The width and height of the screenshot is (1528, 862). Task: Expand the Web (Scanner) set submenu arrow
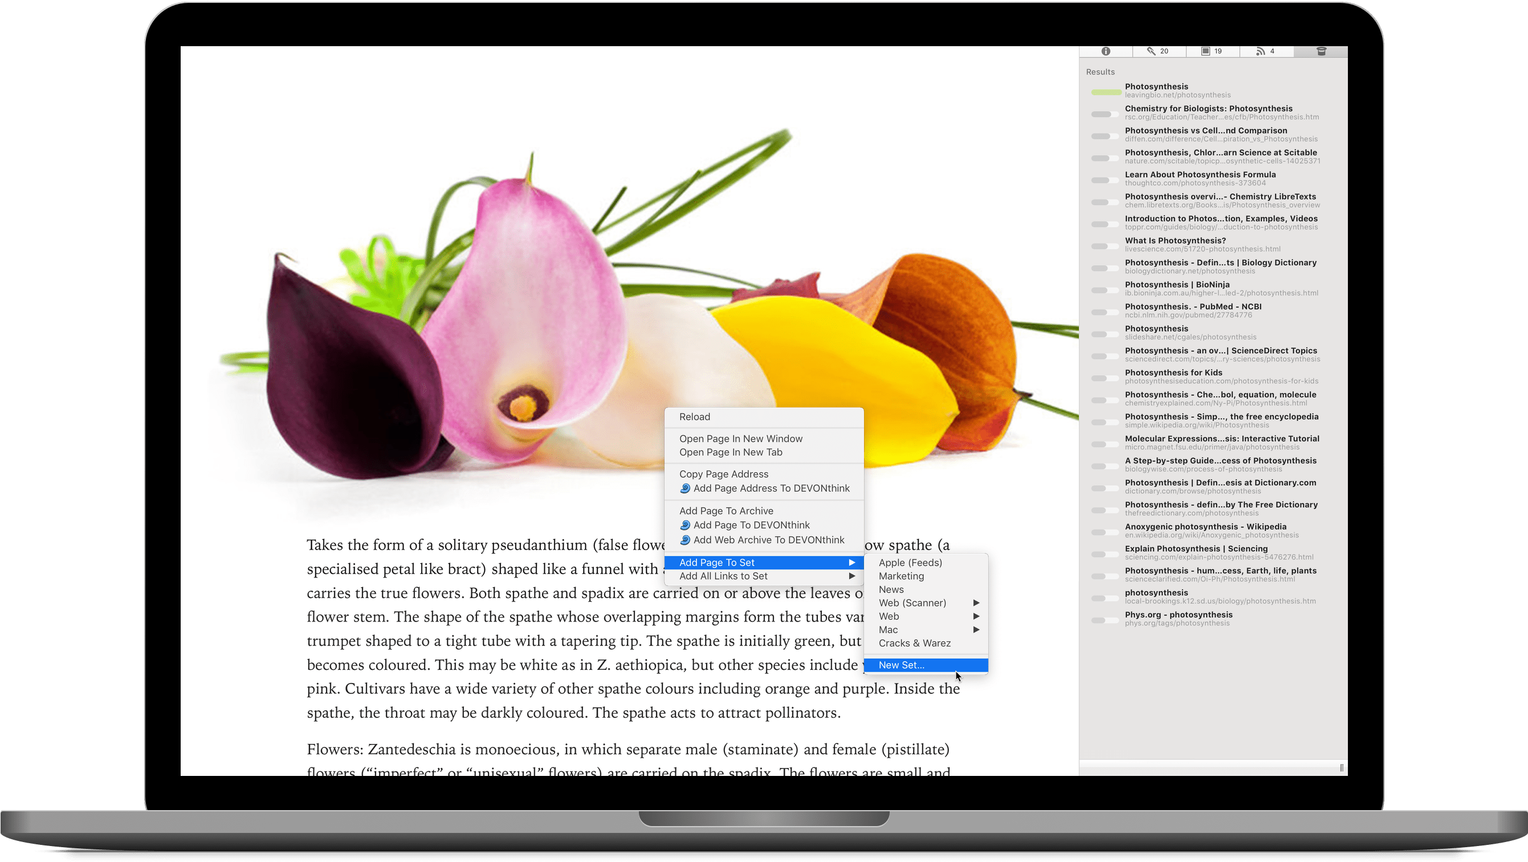tap(976, 603)
